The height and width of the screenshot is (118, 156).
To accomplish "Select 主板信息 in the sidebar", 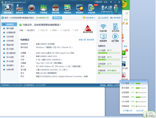I will click(x=9, y=37).
